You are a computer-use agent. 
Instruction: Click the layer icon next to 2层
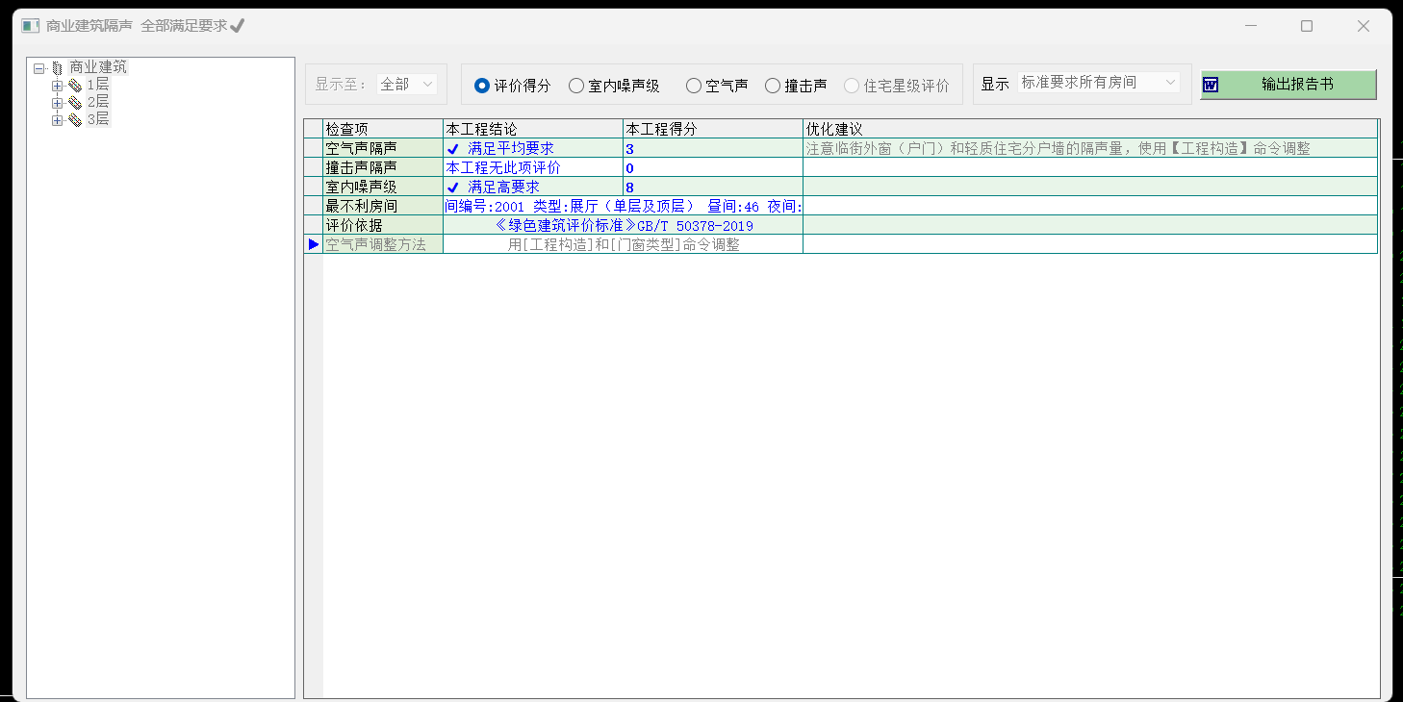coord(74,103)
